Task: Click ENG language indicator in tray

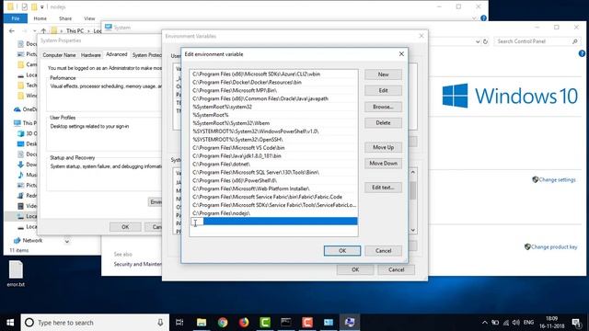Action: pyautogui.click(x=528, y=323)
